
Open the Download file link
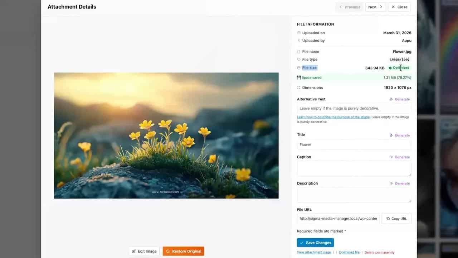coord(349,252)
